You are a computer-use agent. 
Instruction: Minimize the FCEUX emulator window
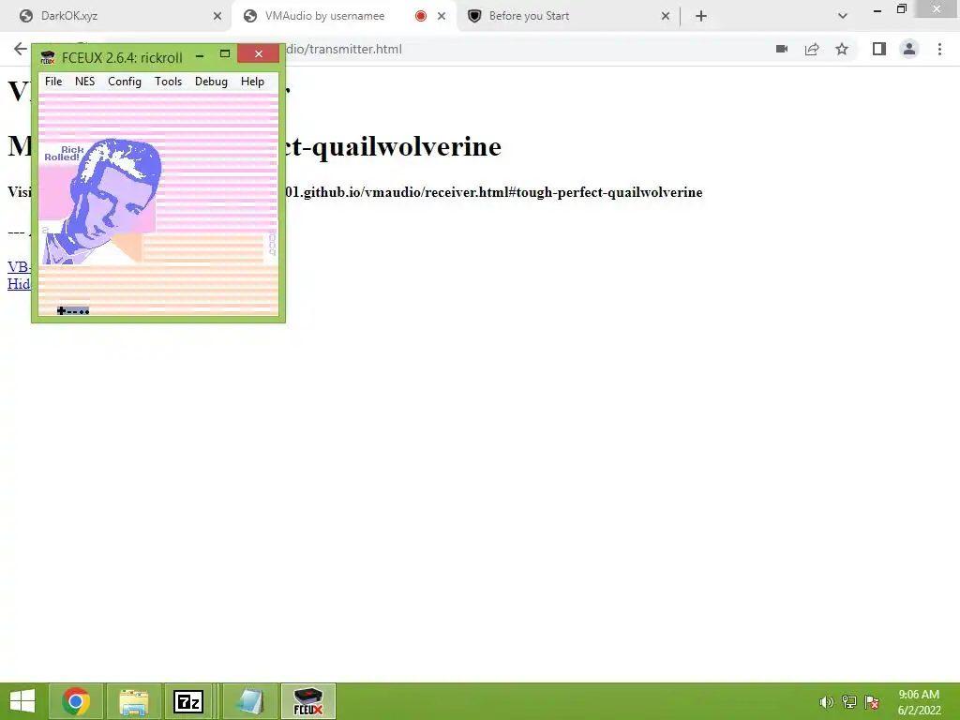pyautogui.click(x=200, y=55)
